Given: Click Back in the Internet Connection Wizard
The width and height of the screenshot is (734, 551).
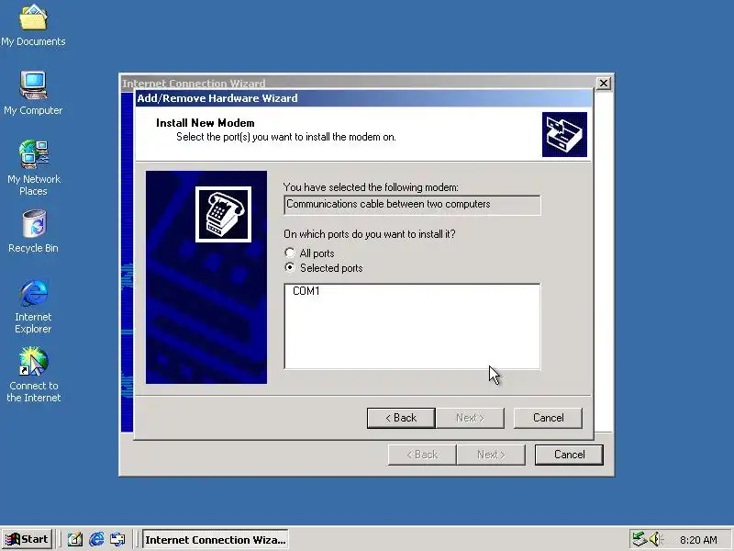Looking at the screenshot, I should pos(422,455).
